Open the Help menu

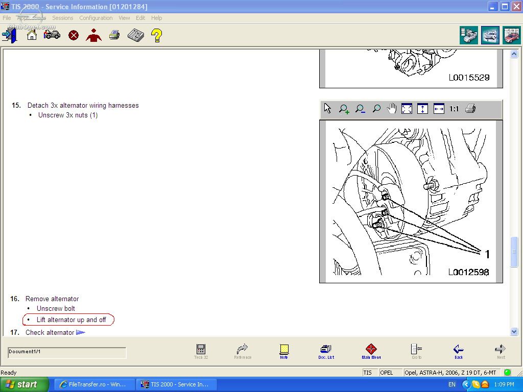click(x=156, y=18)
